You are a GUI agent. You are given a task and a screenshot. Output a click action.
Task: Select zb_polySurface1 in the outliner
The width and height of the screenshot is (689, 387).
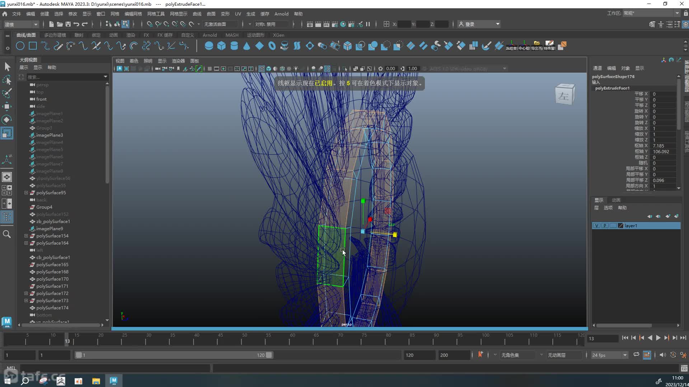tap(53, 221)
